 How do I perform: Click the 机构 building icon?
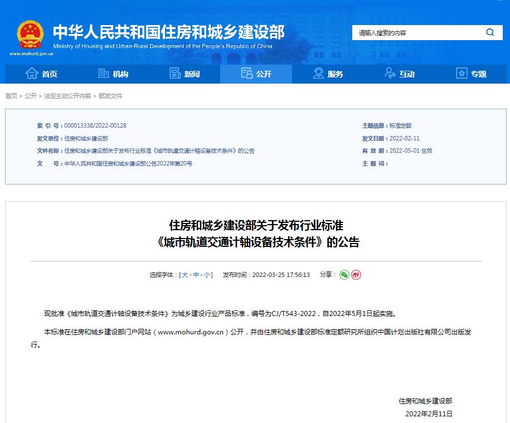tap(104, 74)
